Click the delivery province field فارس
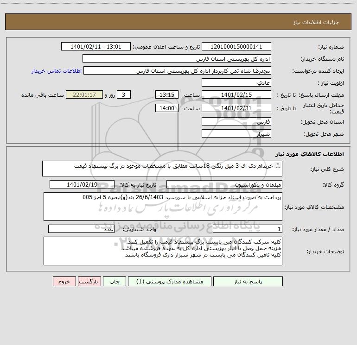 236,122
